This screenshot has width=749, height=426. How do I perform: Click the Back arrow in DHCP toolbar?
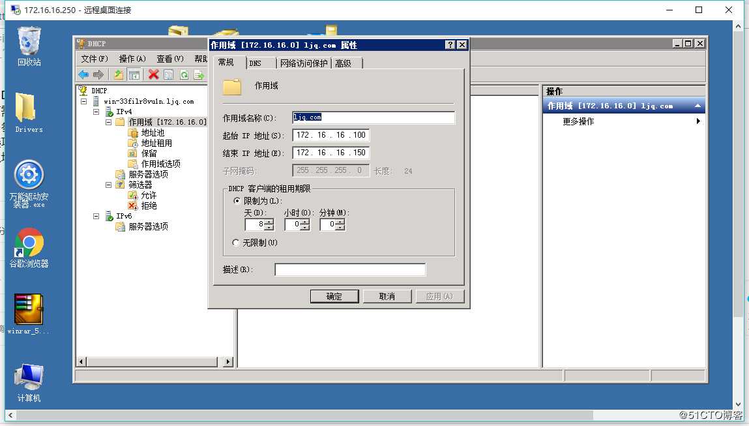83,74
